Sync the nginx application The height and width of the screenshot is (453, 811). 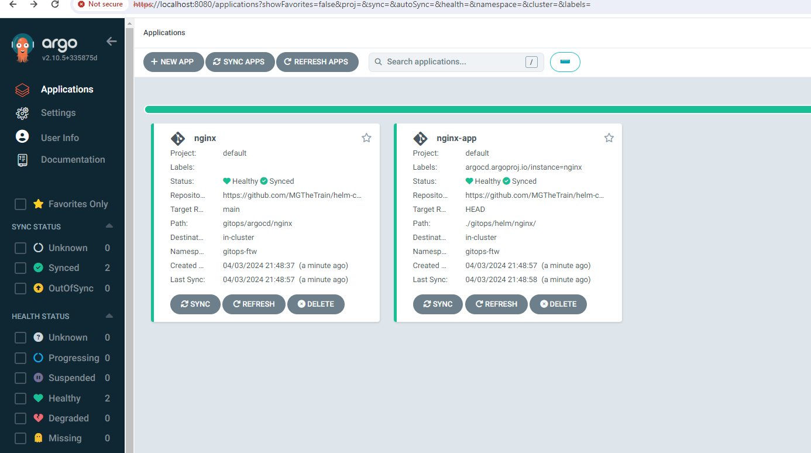click(x=195, y=304)
